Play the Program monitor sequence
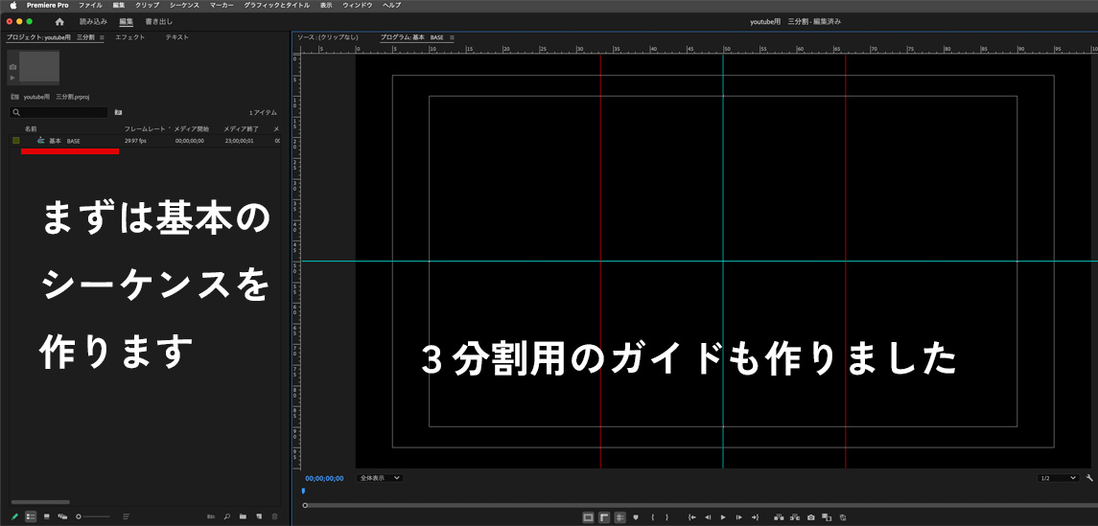This screenshot has height=526, width=1098. coord(723,517)
